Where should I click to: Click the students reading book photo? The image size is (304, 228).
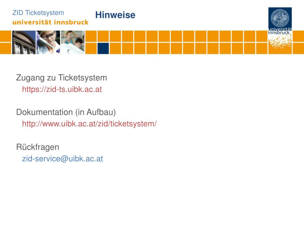coord(73,42)
